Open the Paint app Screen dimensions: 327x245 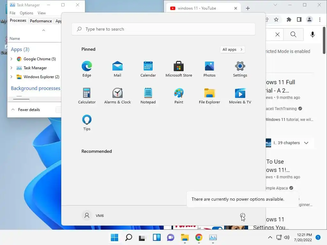click(179, 96)
